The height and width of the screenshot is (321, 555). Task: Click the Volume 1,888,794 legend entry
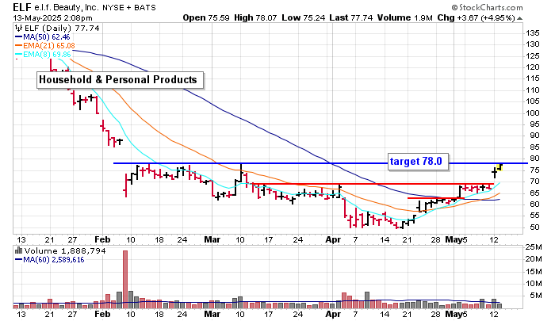coord(65,251)
